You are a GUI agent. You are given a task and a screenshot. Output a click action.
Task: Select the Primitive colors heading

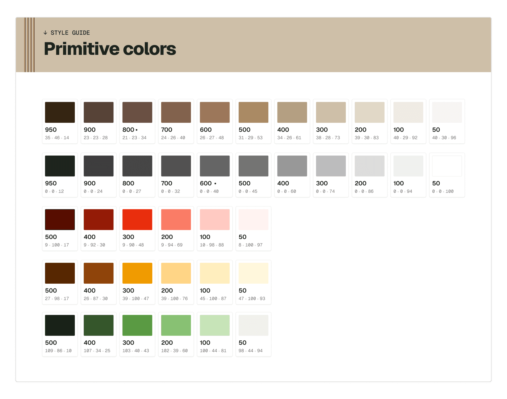[109, 48]
